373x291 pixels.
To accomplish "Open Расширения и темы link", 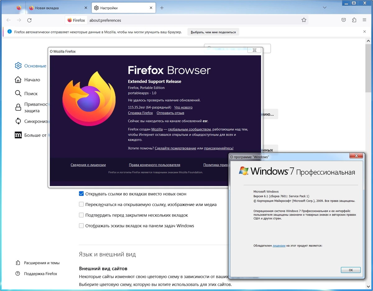I will [x=37, y=263].
